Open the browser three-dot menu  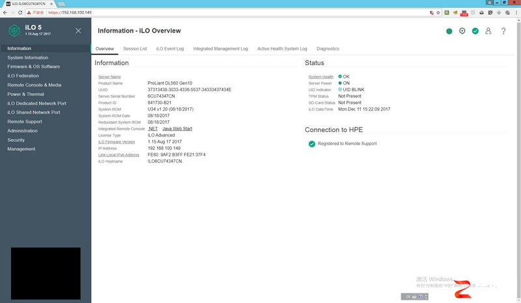(x=516, y=12)
